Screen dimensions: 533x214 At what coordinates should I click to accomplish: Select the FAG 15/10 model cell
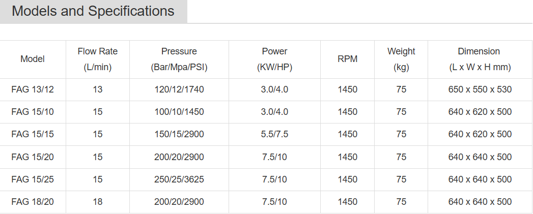pos(33,112)
